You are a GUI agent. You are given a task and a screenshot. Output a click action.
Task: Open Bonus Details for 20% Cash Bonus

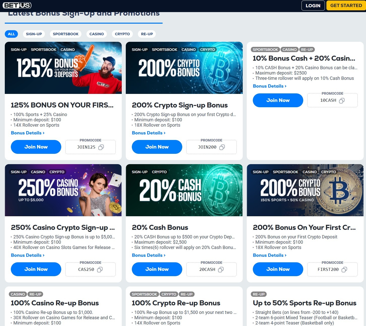(x=149, y=255)
